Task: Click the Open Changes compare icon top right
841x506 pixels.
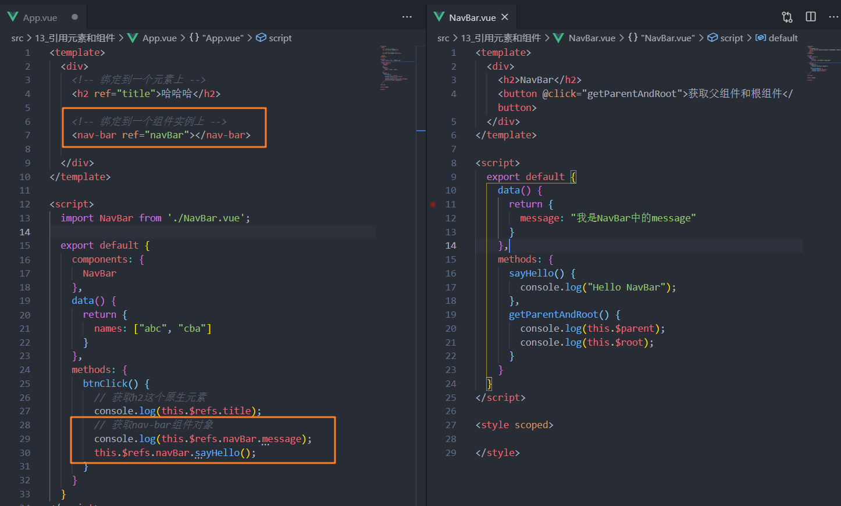Action: click(787, 17)
